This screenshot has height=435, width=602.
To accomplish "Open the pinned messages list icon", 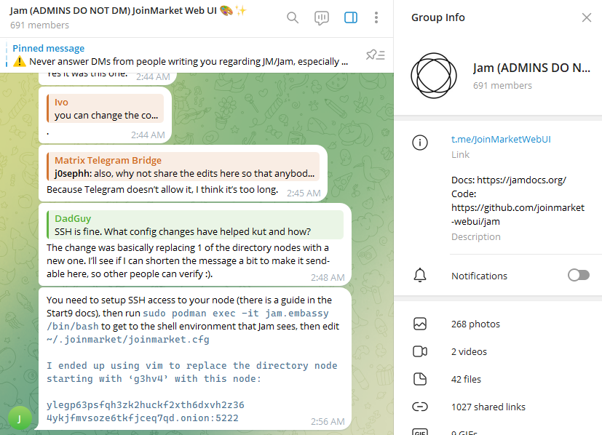I will click(375, 55).
